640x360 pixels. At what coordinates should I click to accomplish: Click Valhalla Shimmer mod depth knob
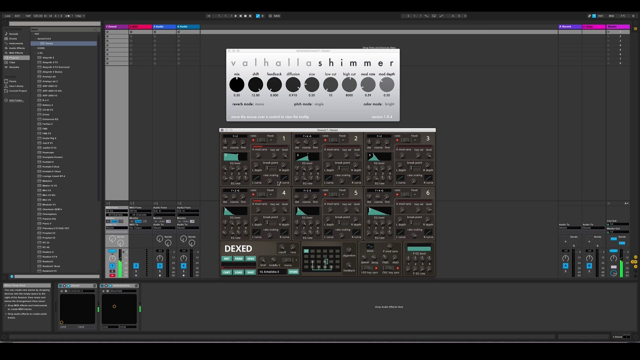click(386, 84)
